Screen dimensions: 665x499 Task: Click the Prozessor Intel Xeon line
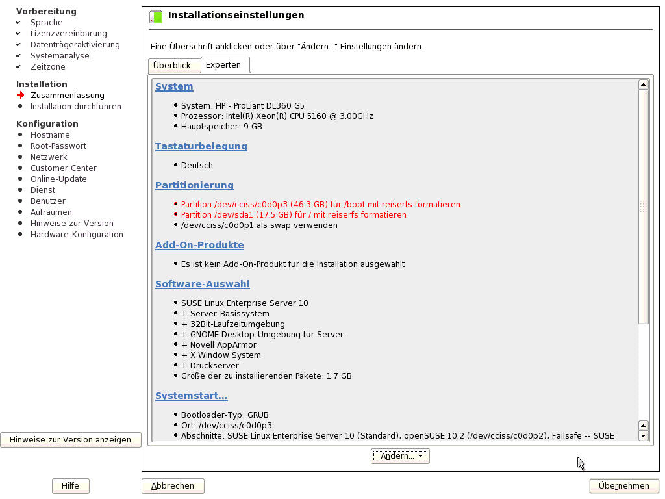click(x=277, y=116)
